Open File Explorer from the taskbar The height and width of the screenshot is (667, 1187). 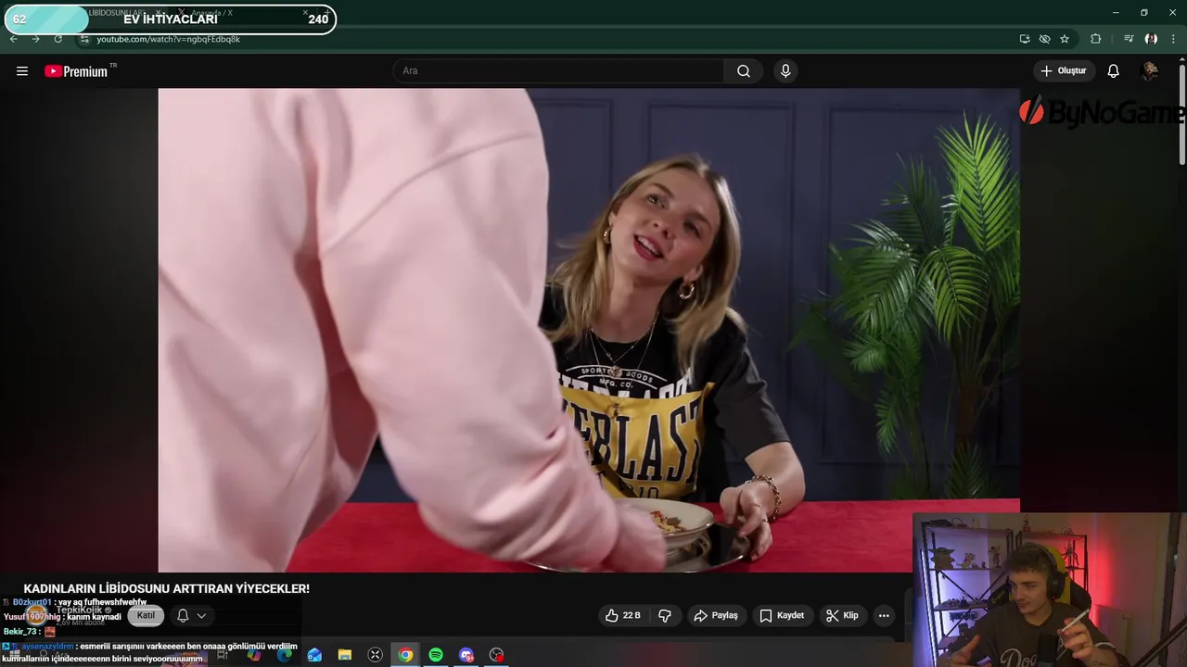coord(345,655)
